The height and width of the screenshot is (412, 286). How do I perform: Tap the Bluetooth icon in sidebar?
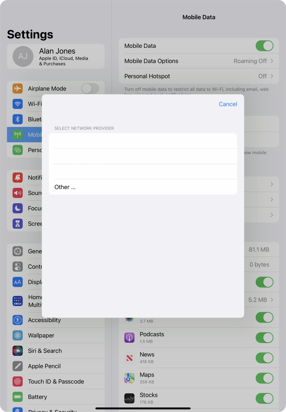coord(18,119)
